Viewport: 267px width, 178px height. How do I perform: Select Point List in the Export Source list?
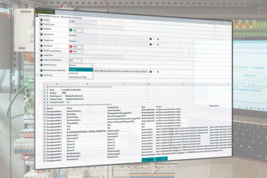click(x=81, y=73)
